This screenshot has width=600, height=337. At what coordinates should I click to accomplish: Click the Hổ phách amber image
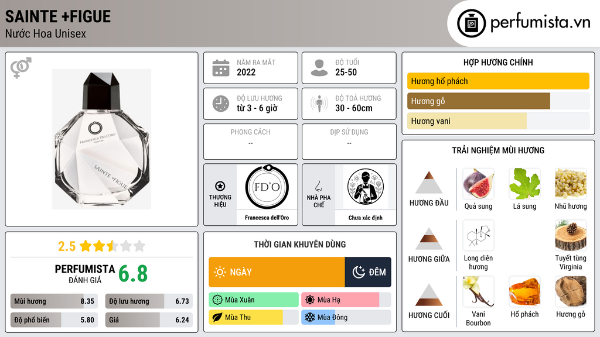click(524, 291)
